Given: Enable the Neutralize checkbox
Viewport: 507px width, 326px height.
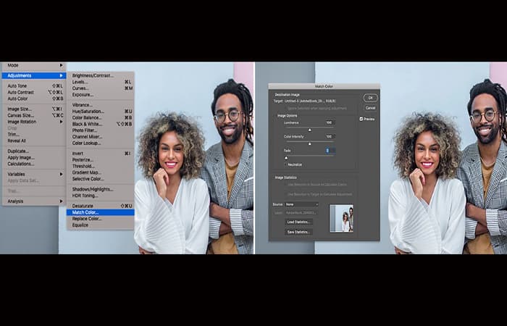Looking at the screenshot, I should click(284, 164).
